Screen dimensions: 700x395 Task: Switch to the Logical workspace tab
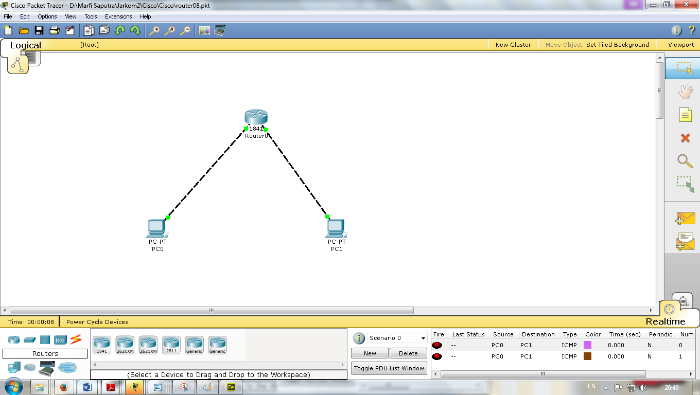pyautogui.click(x=25, y=45)
